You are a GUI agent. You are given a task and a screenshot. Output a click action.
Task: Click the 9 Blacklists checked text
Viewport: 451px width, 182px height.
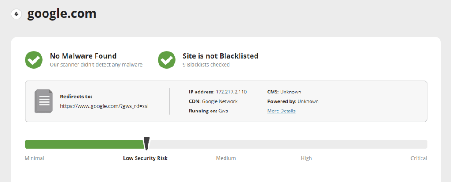pyautogui.click(x=206, y=65)
